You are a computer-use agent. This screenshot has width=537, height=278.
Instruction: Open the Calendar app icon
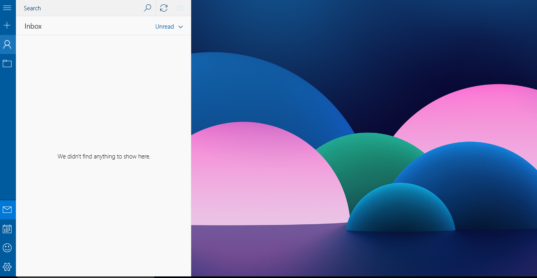click(7, 229)
